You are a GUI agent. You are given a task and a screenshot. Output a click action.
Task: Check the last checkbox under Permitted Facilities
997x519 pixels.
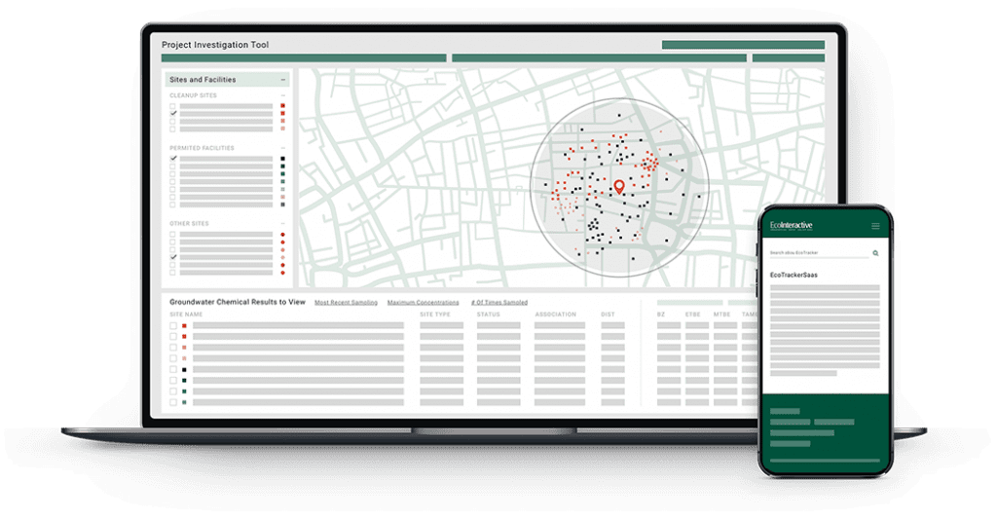click(173, 204)
